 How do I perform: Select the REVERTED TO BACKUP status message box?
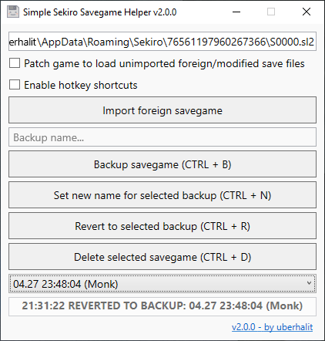[x=162, y=306]
